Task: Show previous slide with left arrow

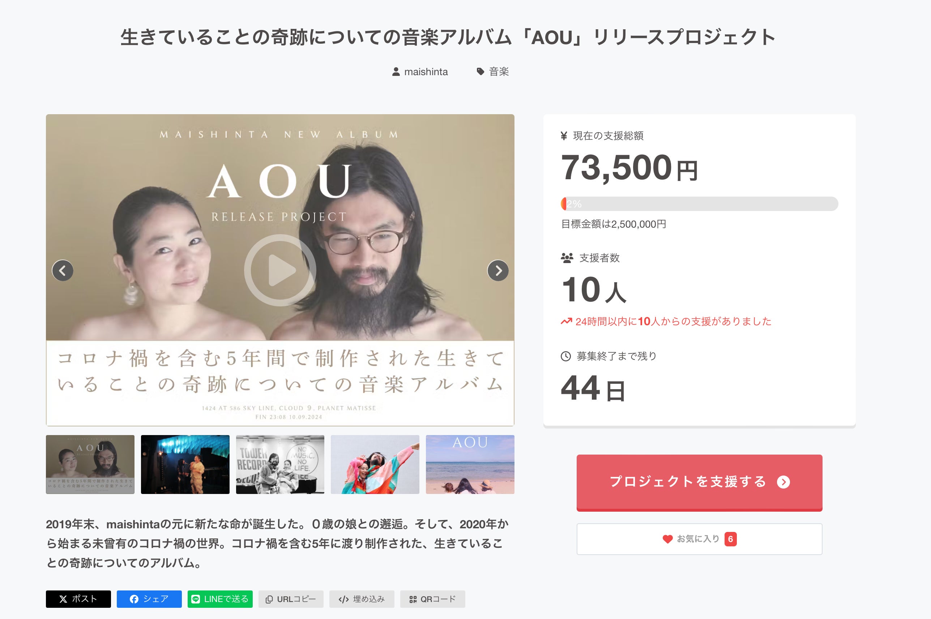Action: click(63, 270)
